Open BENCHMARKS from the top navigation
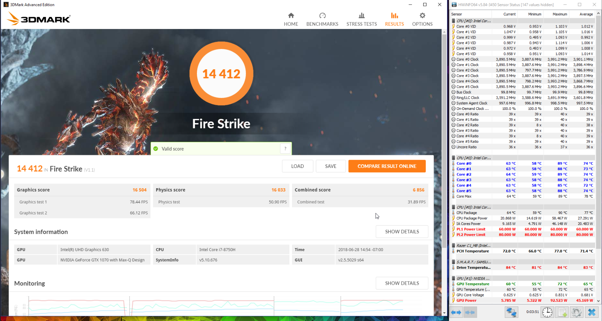Screen dimensions: 602x321 click(x=322, y=20)
